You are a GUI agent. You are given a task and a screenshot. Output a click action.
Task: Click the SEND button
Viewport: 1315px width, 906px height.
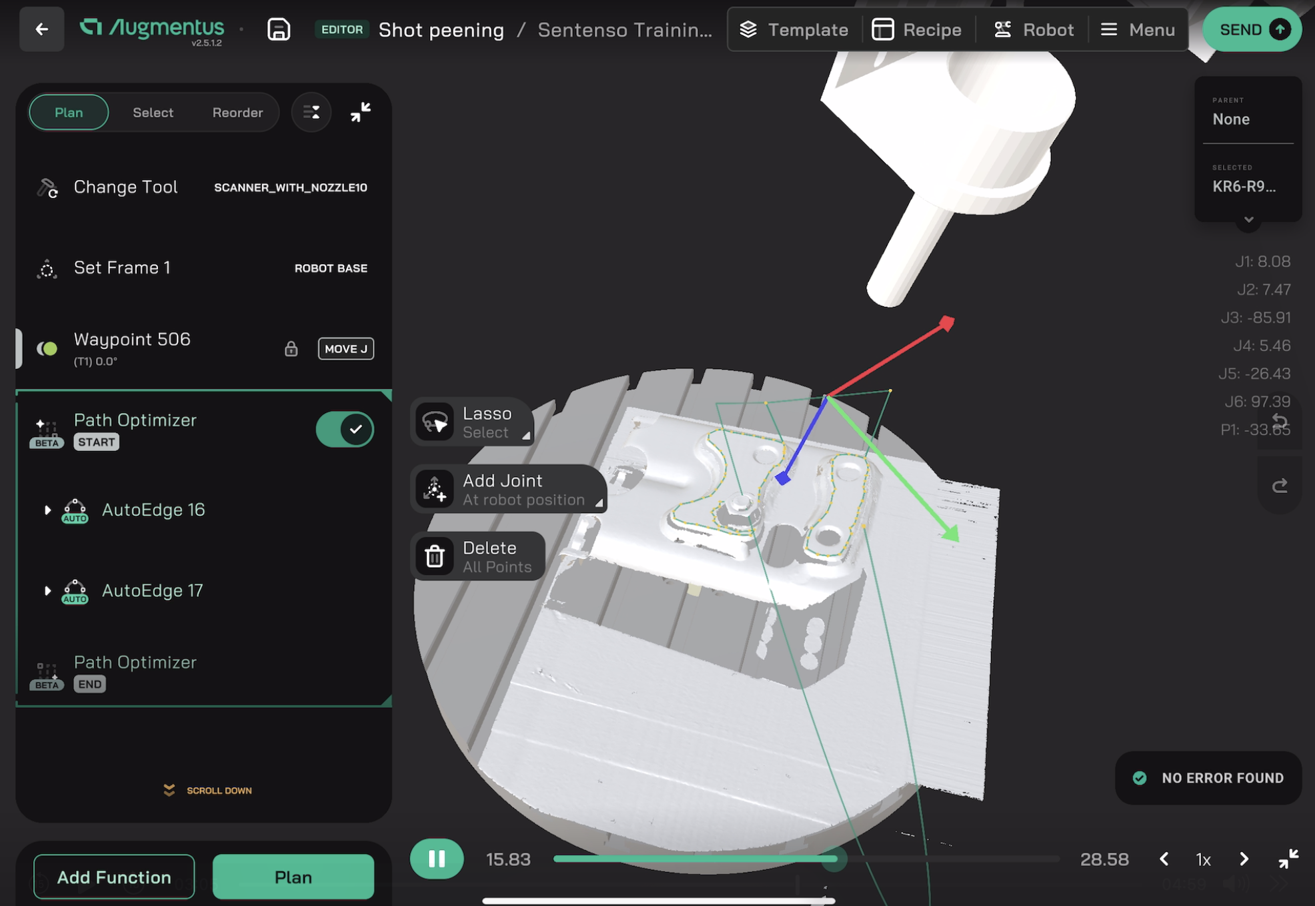tap(1252, 29)
